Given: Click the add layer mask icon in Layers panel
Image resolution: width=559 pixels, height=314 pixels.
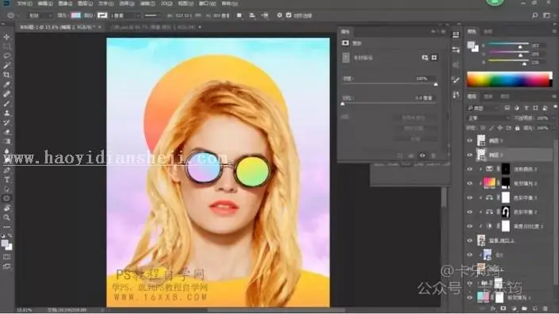Looking at the screenshot, I should (x=503, y=308).
